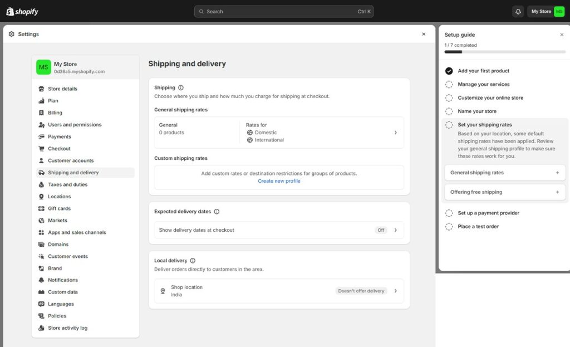
Task: Mark 'Name your store' step circle
Action: 449,111
